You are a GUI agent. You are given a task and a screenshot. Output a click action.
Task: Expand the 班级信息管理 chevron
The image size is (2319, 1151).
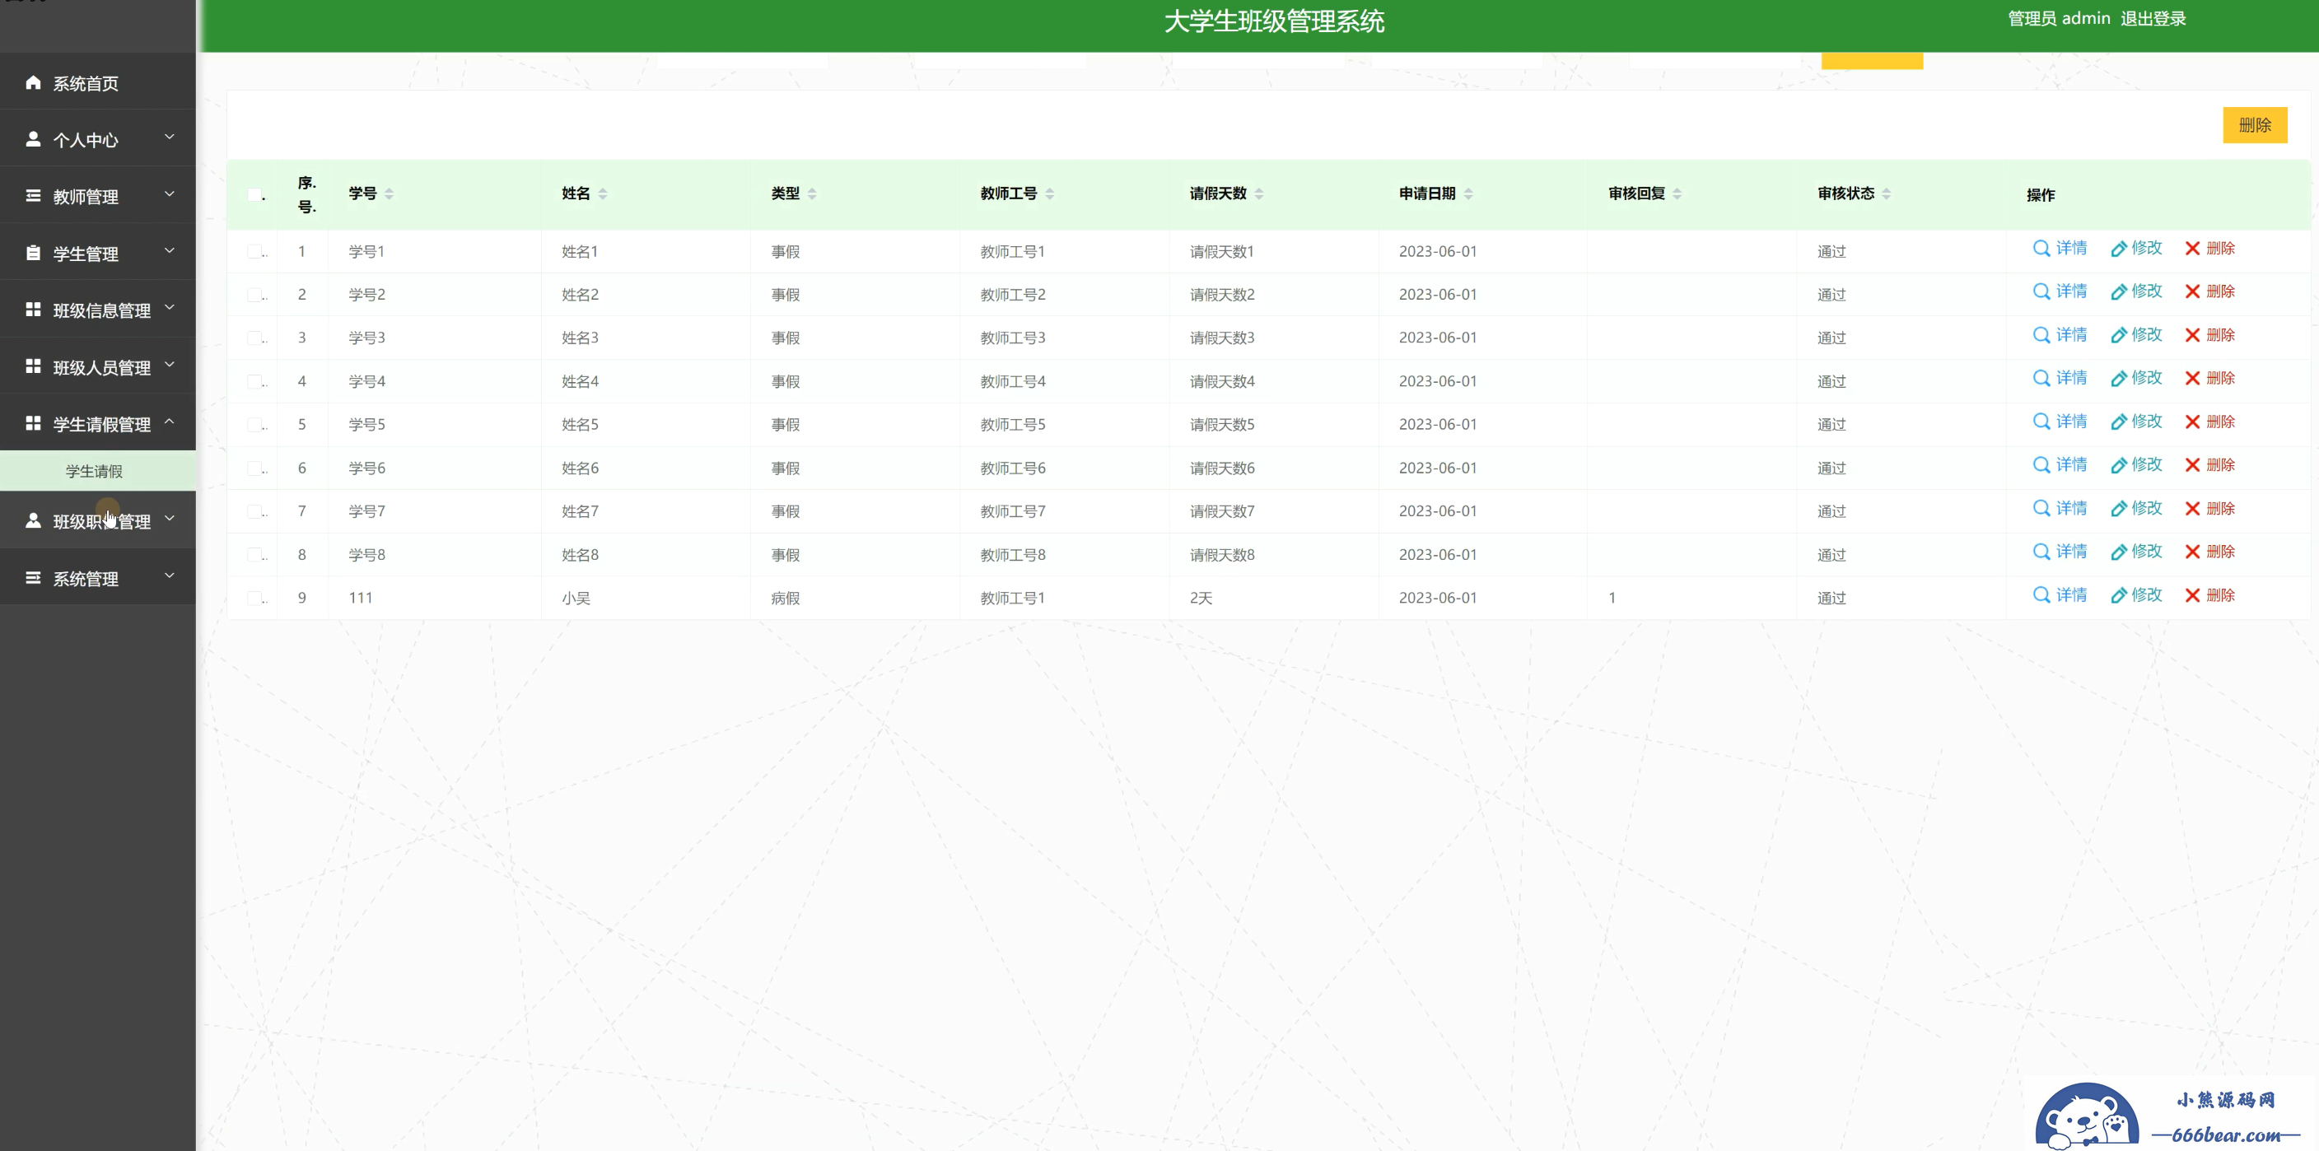point(170,307)
